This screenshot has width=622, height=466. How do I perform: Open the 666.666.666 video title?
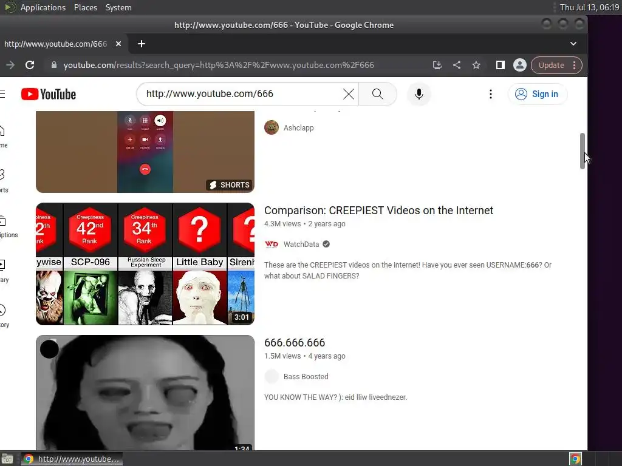click(x=295, y=343)
